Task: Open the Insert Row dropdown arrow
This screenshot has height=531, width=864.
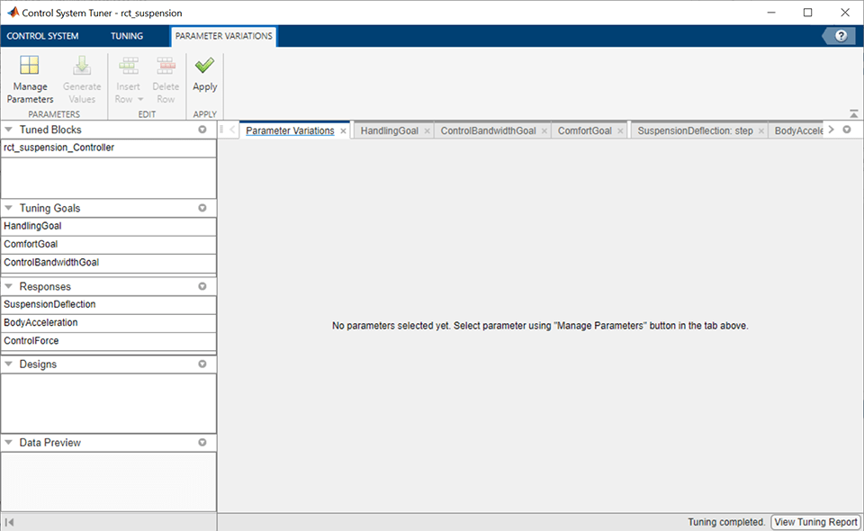Action: pyautogui.click(x=140, y=100)
